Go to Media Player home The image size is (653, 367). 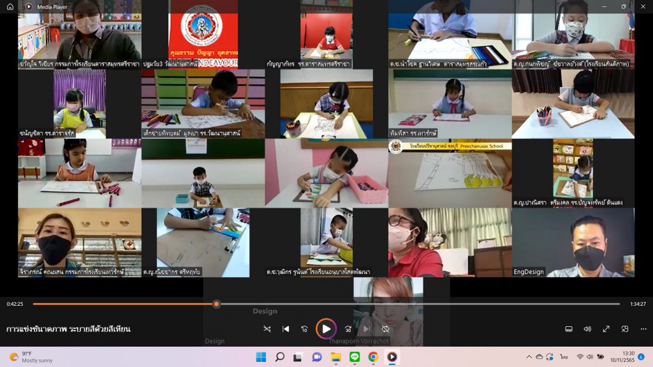(10, 6)
